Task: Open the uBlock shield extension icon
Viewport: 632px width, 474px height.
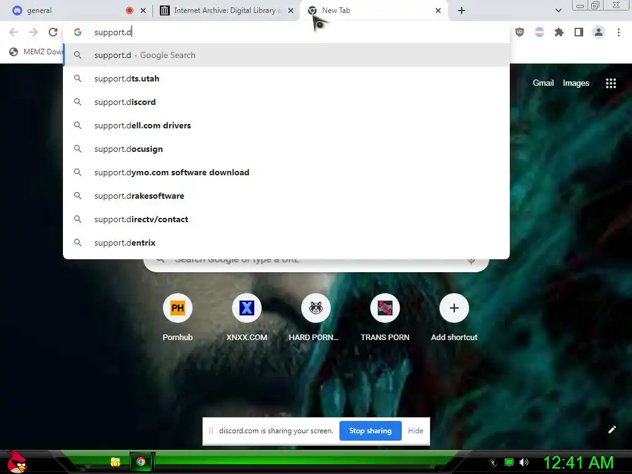Action: point(520,32)
